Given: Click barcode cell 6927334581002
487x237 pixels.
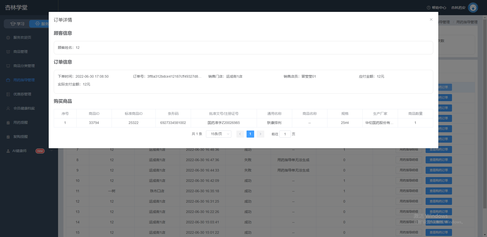Looking at the screenshot, I should 173,123.
